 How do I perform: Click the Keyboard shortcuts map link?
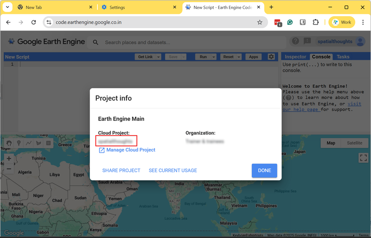tap(248, 235)
